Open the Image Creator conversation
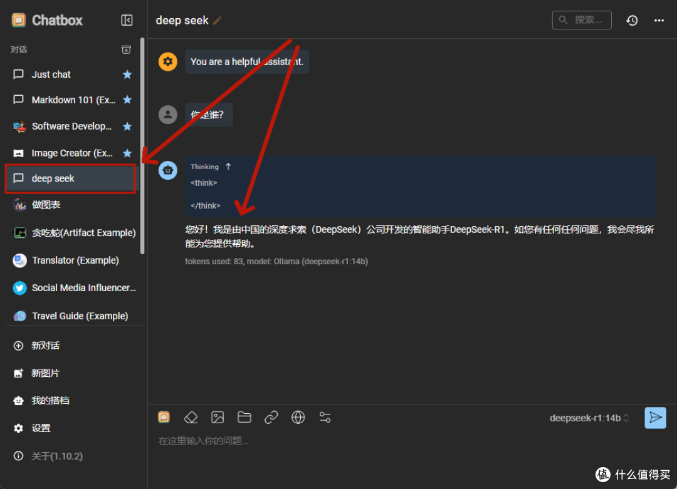 tap(73, 153)
